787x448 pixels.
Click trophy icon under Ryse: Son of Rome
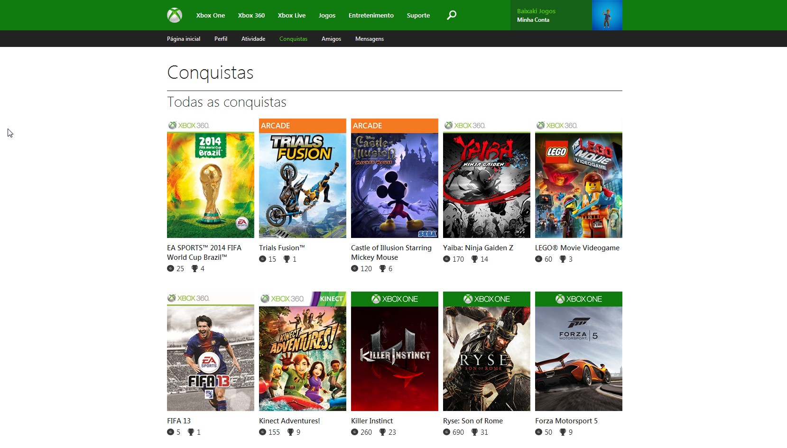[x=474, y=432]
